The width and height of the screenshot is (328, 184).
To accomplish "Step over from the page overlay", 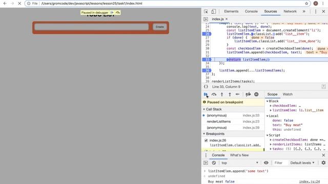I will (x=118, y=12).
